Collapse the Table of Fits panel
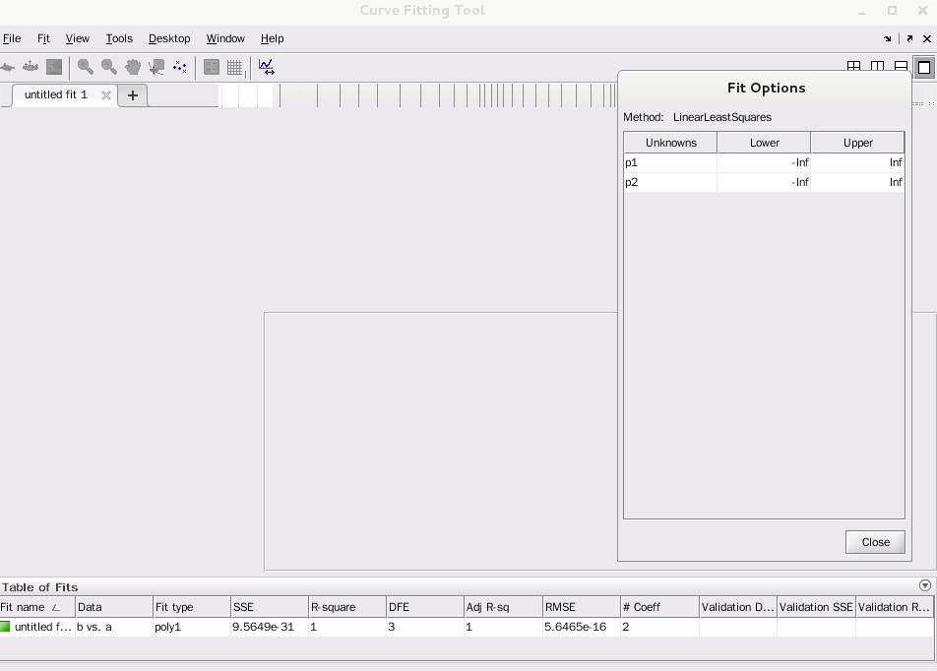This screenshot has width=937, height=671. coord(925,585)
